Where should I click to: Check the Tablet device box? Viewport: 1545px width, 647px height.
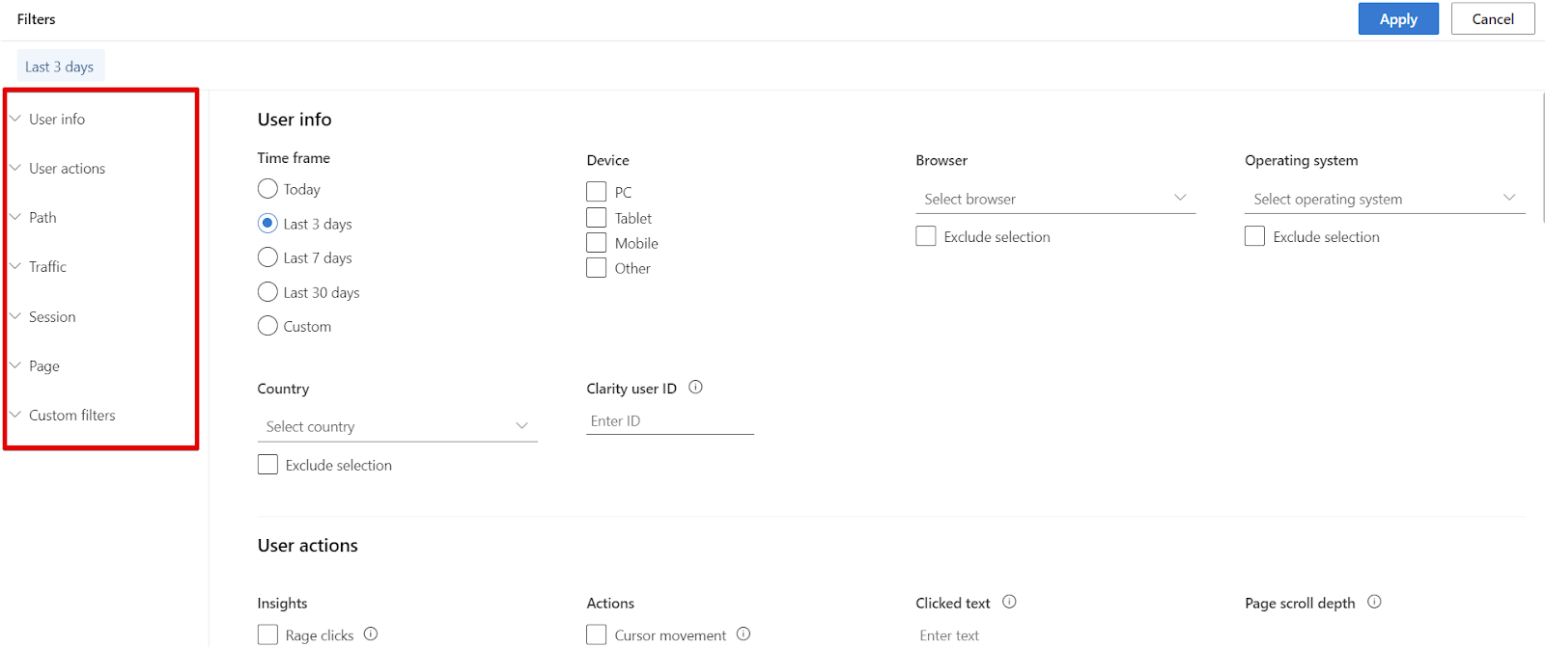pyautogui.click(x=597, y=218)
